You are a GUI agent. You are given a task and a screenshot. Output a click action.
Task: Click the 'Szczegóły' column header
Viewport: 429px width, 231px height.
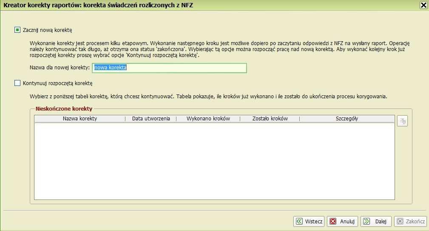(347, 119)
